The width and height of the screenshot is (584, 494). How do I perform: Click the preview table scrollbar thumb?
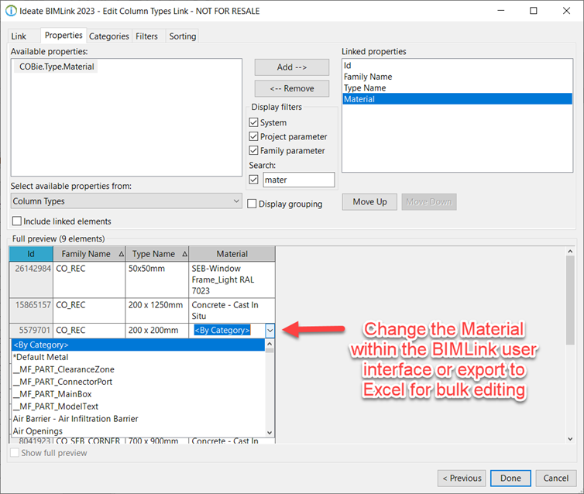click(570, 300)
